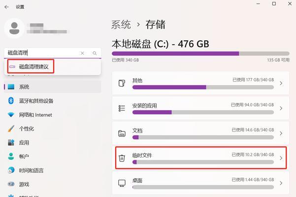
Task: Open the Accounts (帐户) icon
Action: [x=11, y=157]
